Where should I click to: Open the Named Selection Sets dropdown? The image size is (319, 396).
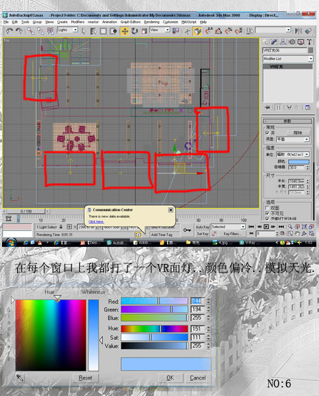coord(273,30)
